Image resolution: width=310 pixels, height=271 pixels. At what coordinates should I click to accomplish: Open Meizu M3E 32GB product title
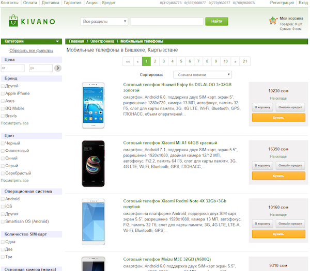pyautogui.click(x=167, y=259)
